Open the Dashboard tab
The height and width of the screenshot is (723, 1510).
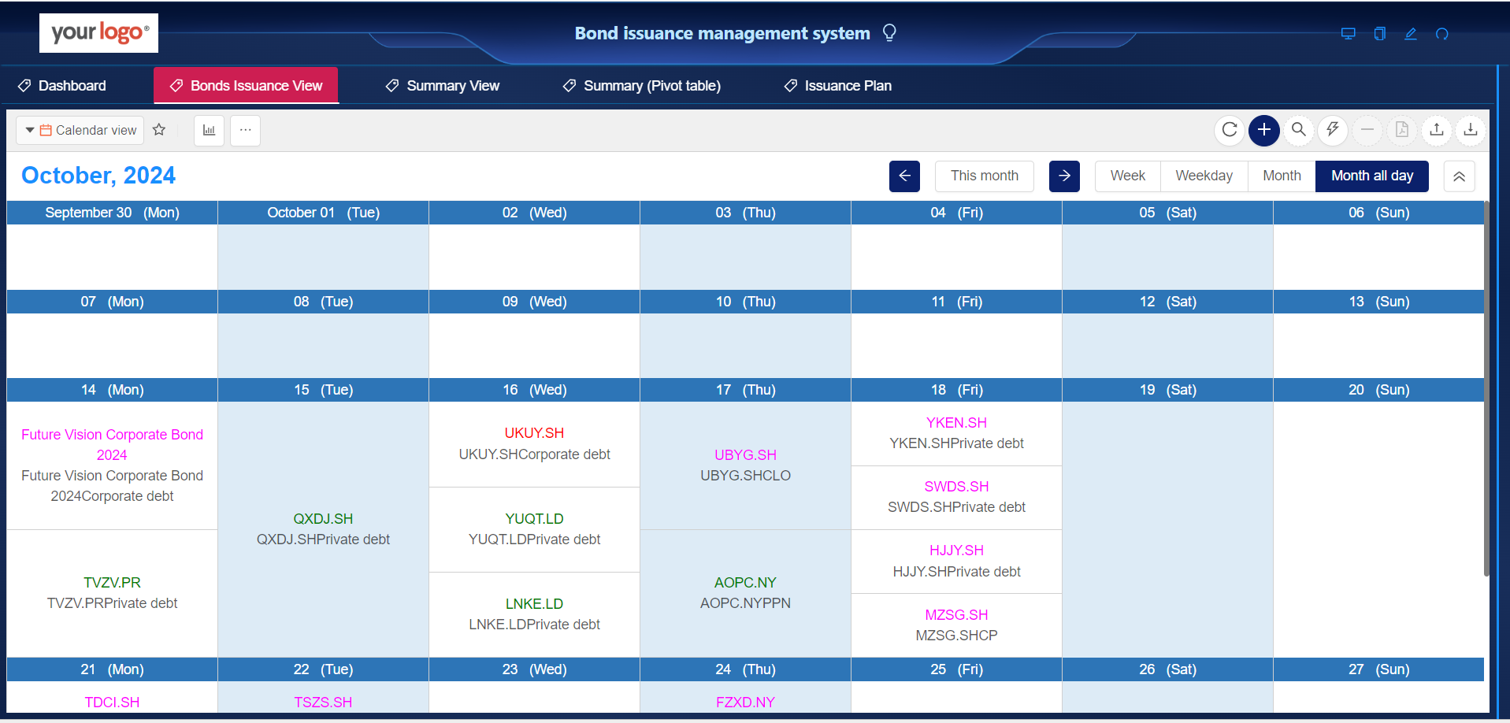[x=62, y=86]
